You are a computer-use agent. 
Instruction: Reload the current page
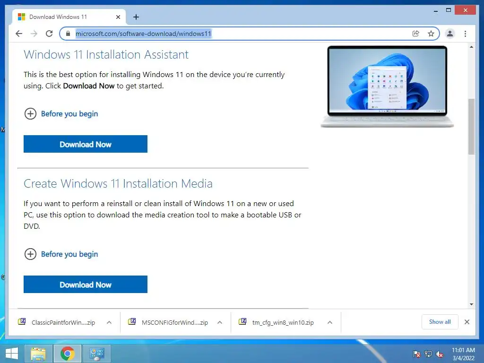pyautogui.click(x=49, y=34)
